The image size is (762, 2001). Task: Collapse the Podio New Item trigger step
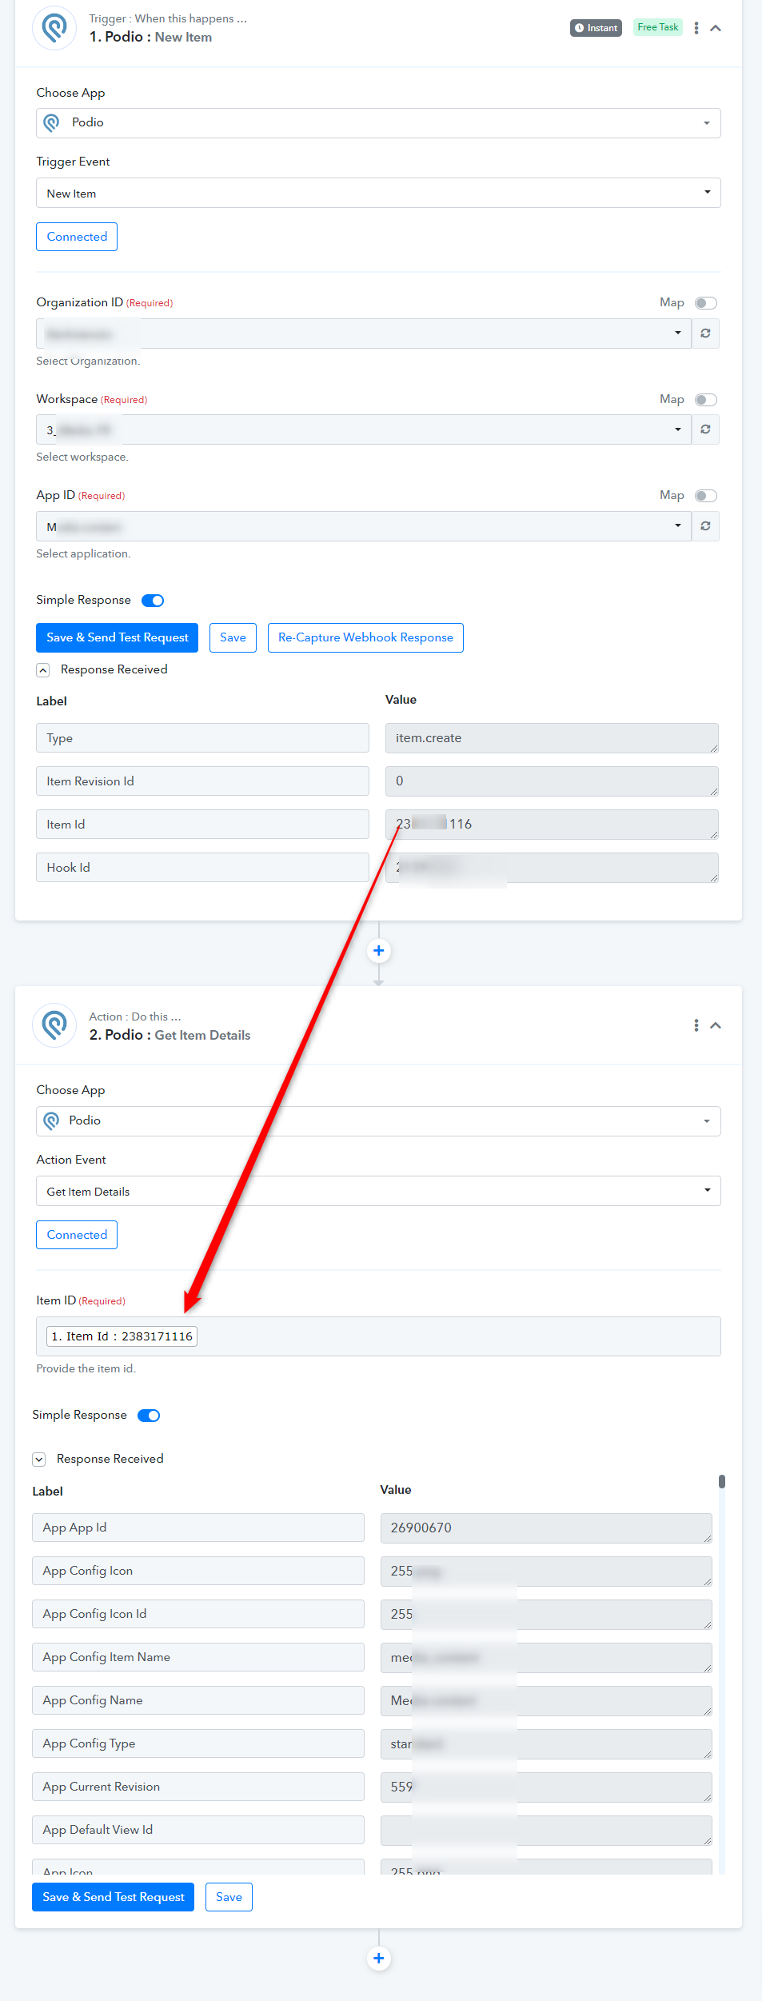(x=716, y=28)
